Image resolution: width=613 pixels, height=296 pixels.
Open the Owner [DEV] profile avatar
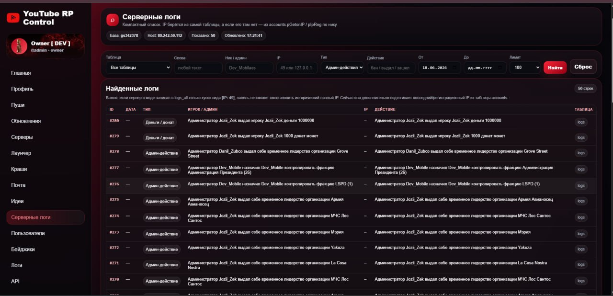pyautogui.click(x=19, y=46)
